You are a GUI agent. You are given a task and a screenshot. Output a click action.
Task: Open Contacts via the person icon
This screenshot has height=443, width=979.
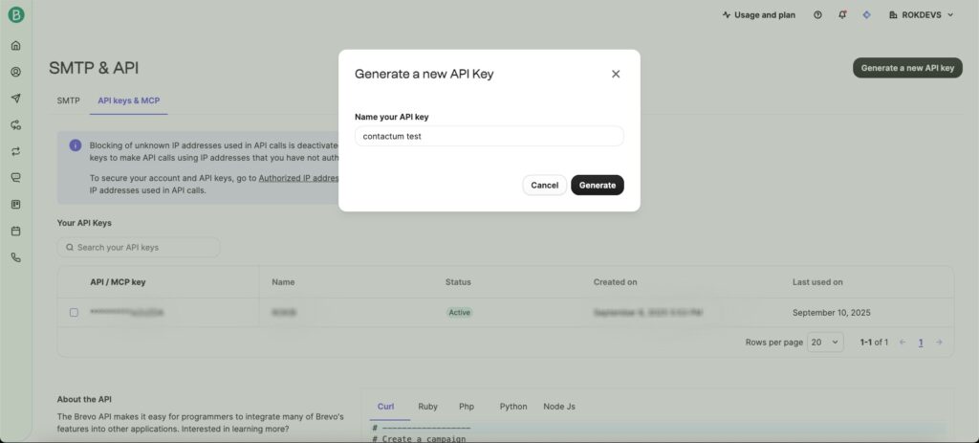pos(15,72)
